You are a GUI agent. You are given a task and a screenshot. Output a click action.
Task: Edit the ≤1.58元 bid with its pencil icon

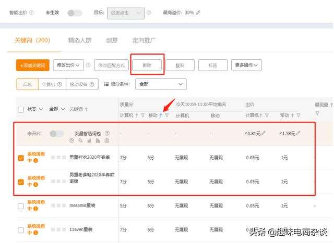tap(298, 133)
